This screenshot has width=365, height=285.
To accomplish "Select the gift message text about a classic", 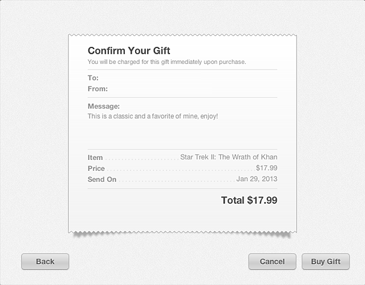I will coord(152,116).
